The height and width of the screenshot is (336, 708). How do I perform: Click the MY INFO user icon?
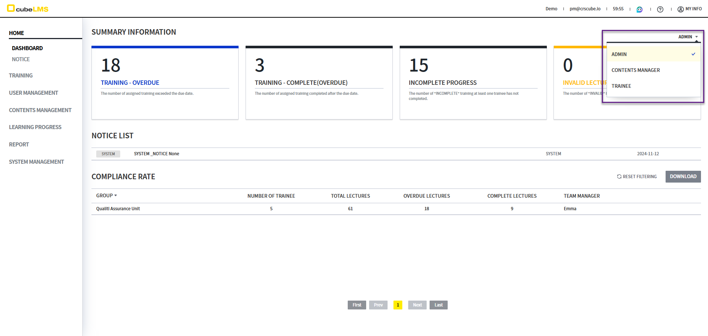pyautogui.click(x=680, y=9)
